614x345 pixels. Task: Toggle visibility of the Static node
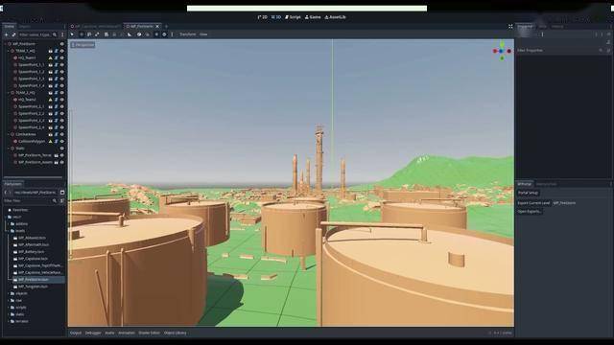(61, 149)
